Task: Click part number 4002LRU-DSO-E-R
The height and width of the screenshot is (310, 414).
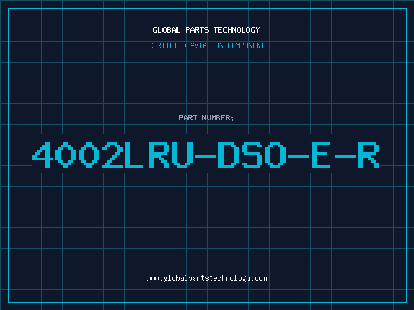Action: pyautogui.click(x=205, y=154)
